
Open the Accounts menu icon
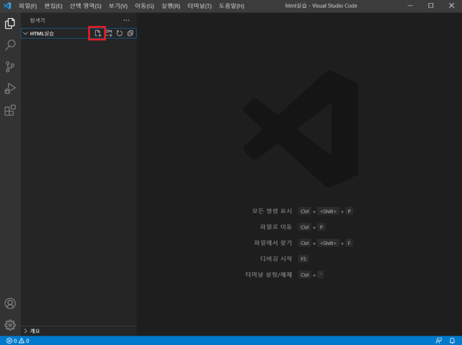[10, 303]
